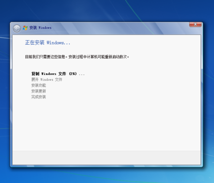This screenshot has width=214, height=183.
Task: Click the Windows flag logo in title bar
Action: coord(25,28)
